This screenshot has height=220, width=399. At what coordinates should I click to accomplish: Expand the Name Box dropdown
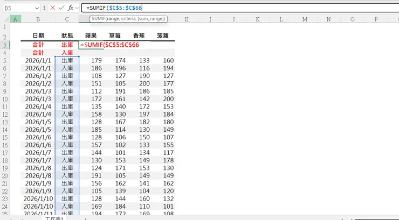click(37, 8)
